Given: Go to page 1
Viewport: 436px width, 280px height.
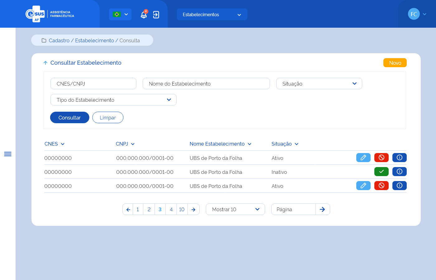Looking at the screenshot, I should [138, 209].
